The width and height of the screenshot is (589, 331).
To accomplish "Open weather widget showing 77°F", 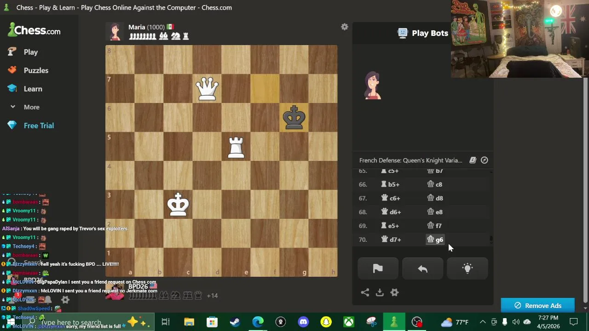I will [x=455, y=322].
